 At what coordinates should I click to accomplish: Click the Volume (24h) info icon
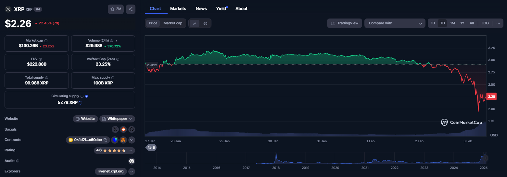(111, 41)
